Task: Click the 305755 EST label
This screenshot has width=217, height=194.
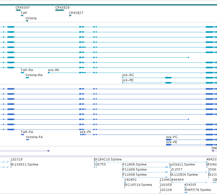Action: click(100, 165)
